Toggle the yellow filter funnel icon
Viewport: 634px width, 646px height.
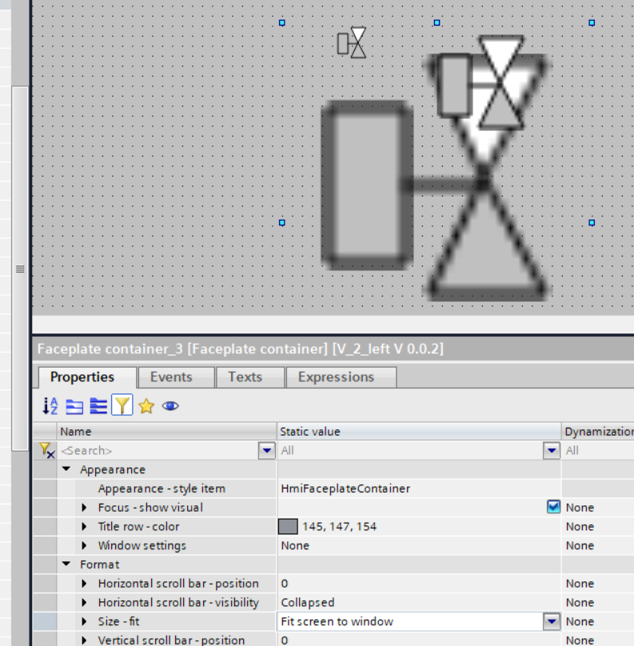pos(122,405)
